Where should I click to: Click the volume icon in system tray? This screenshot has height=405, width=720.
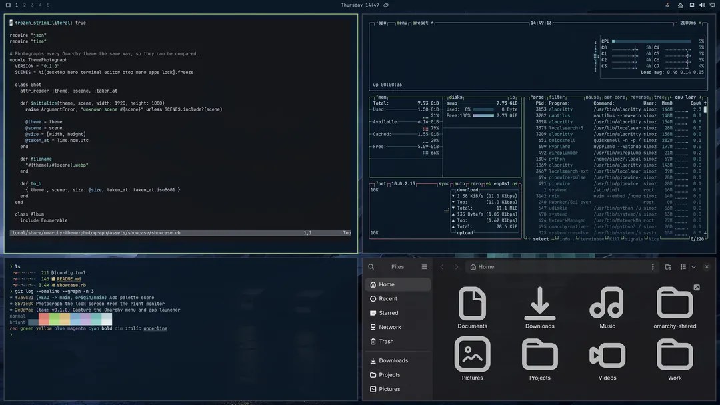(x=702, y=5)
